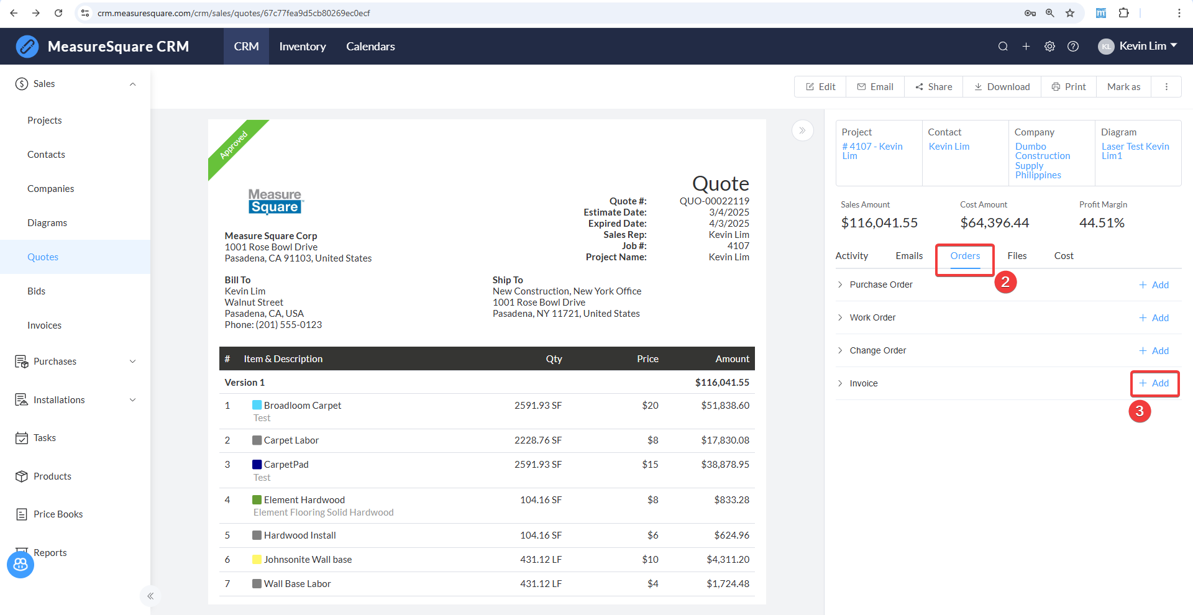Print the quote
Viewport: 1193px width, 615px height.
(1069, 87)
